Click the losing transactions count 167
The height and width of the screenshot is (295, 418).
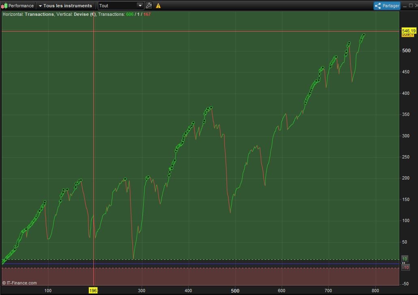click(147, 14)
